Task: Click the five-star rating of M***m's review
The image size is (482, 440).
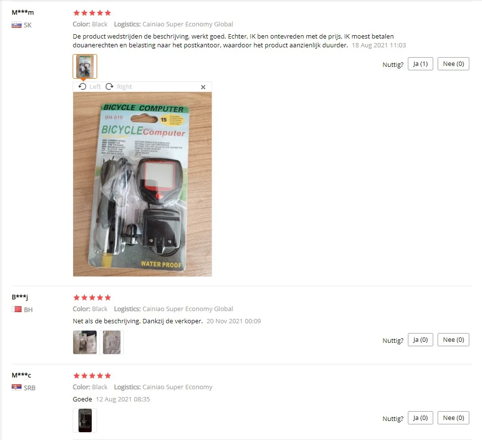Action: (92, 13)
